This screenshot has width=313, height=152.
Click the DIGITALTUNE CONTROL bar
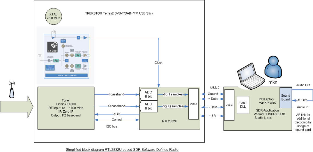(x=67, y=75)
